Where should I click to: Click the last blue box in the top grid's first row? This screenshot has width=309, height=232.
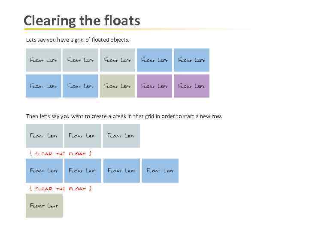[191, 60]
